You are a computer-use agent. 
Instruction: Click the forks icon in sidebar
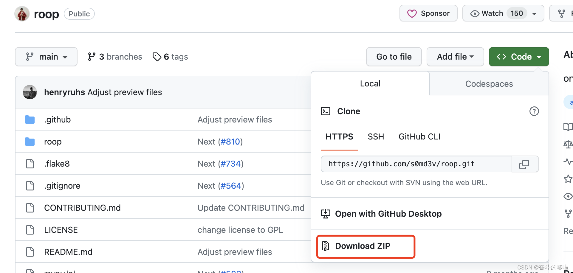(x=568, y=213)
